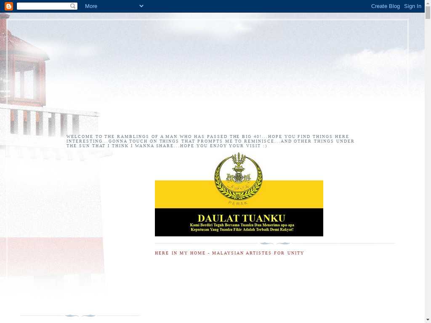The height and width of the screenshot is (323, 431).
Task: Focus the Blogger search text field
Action: (43, 6)
